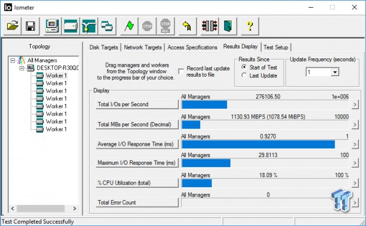Open options arrow for Total Error Count

pyautogui.click(x=355, y=202)
